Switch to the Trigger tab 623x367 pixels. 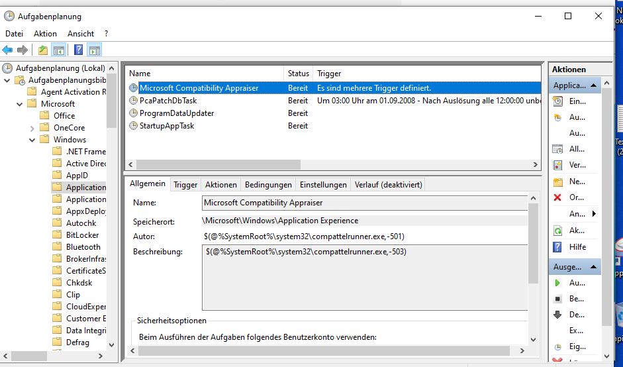pyautogui.click(x=185, y=185)
